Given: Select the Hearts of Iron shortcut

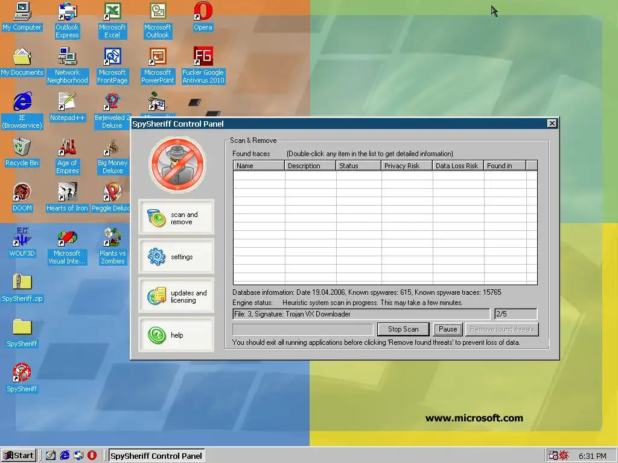Looking at the screenshot, I should (68, 198).
